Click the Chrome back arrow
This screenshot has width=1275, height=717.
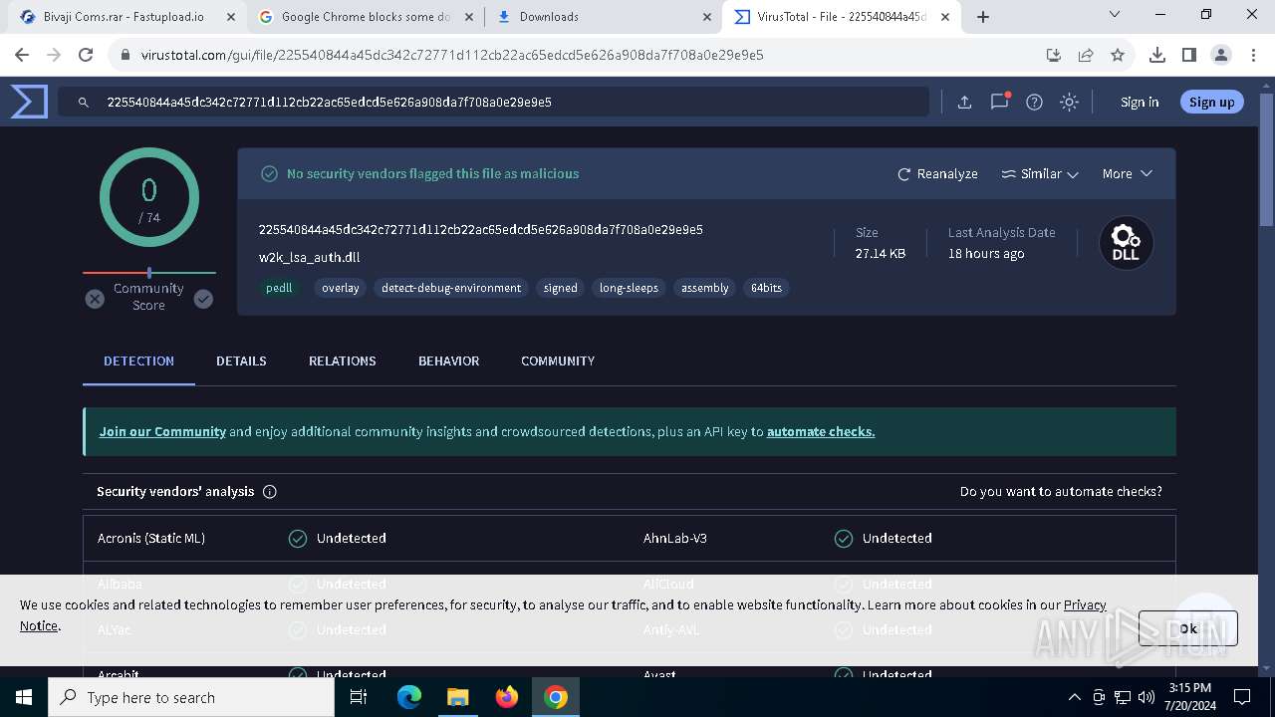click(22, 55)
